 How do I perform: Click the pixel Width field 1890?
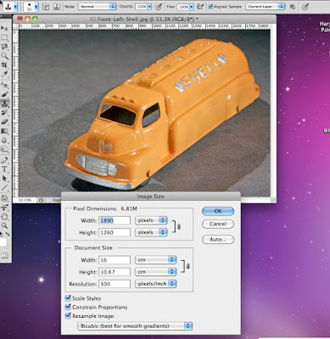(x=115, y=220)
